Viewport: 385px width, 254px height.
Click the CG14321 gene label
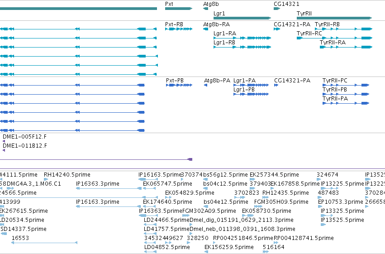(x=286, y=4)
